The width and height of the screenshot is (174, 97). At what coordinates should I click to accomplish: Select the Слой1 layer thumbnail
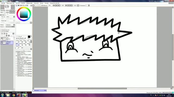[4, 39]
